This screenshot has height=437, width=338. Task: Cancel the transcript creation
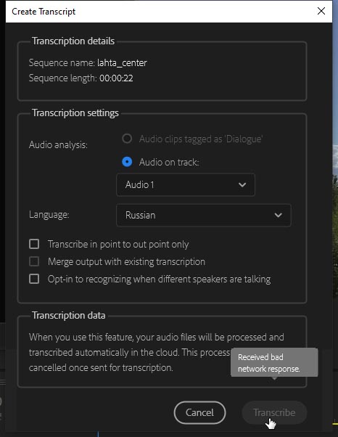coord(199,412)
